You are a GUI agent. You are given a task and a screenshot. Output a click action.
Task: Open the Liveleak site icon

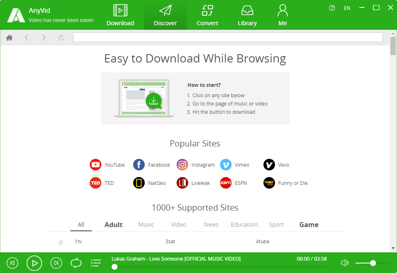click(x=182, y=183)
